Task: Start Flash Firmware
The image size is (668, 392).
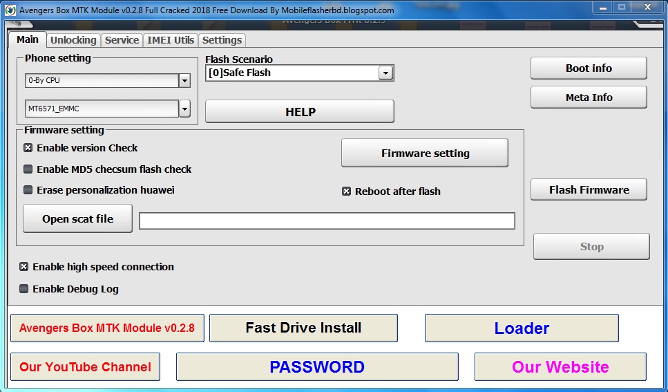Action: coord(589,190)
